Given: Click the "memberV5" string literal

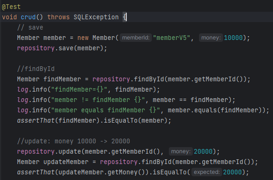Looking at the screenshot, I should point(172,38).
